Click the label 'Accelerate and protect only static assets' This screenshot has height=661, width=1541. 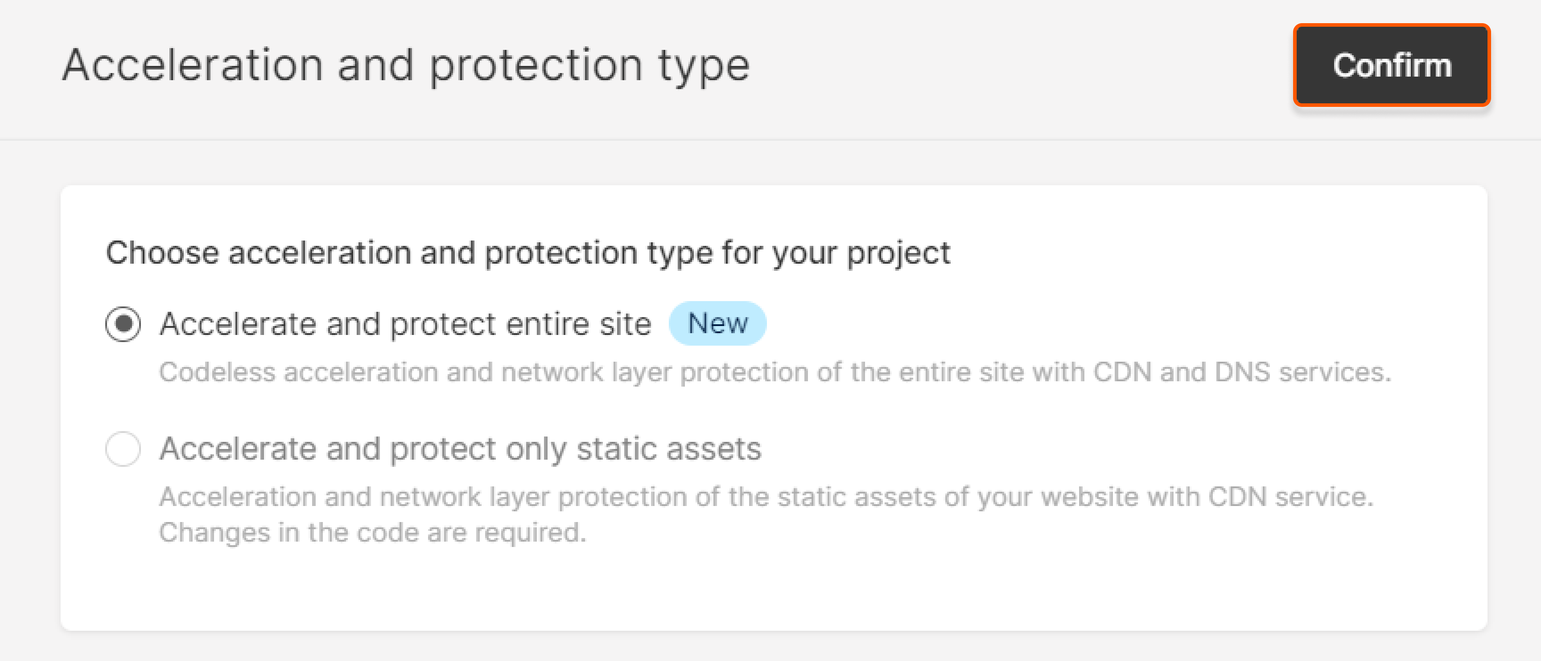[461, 449]
